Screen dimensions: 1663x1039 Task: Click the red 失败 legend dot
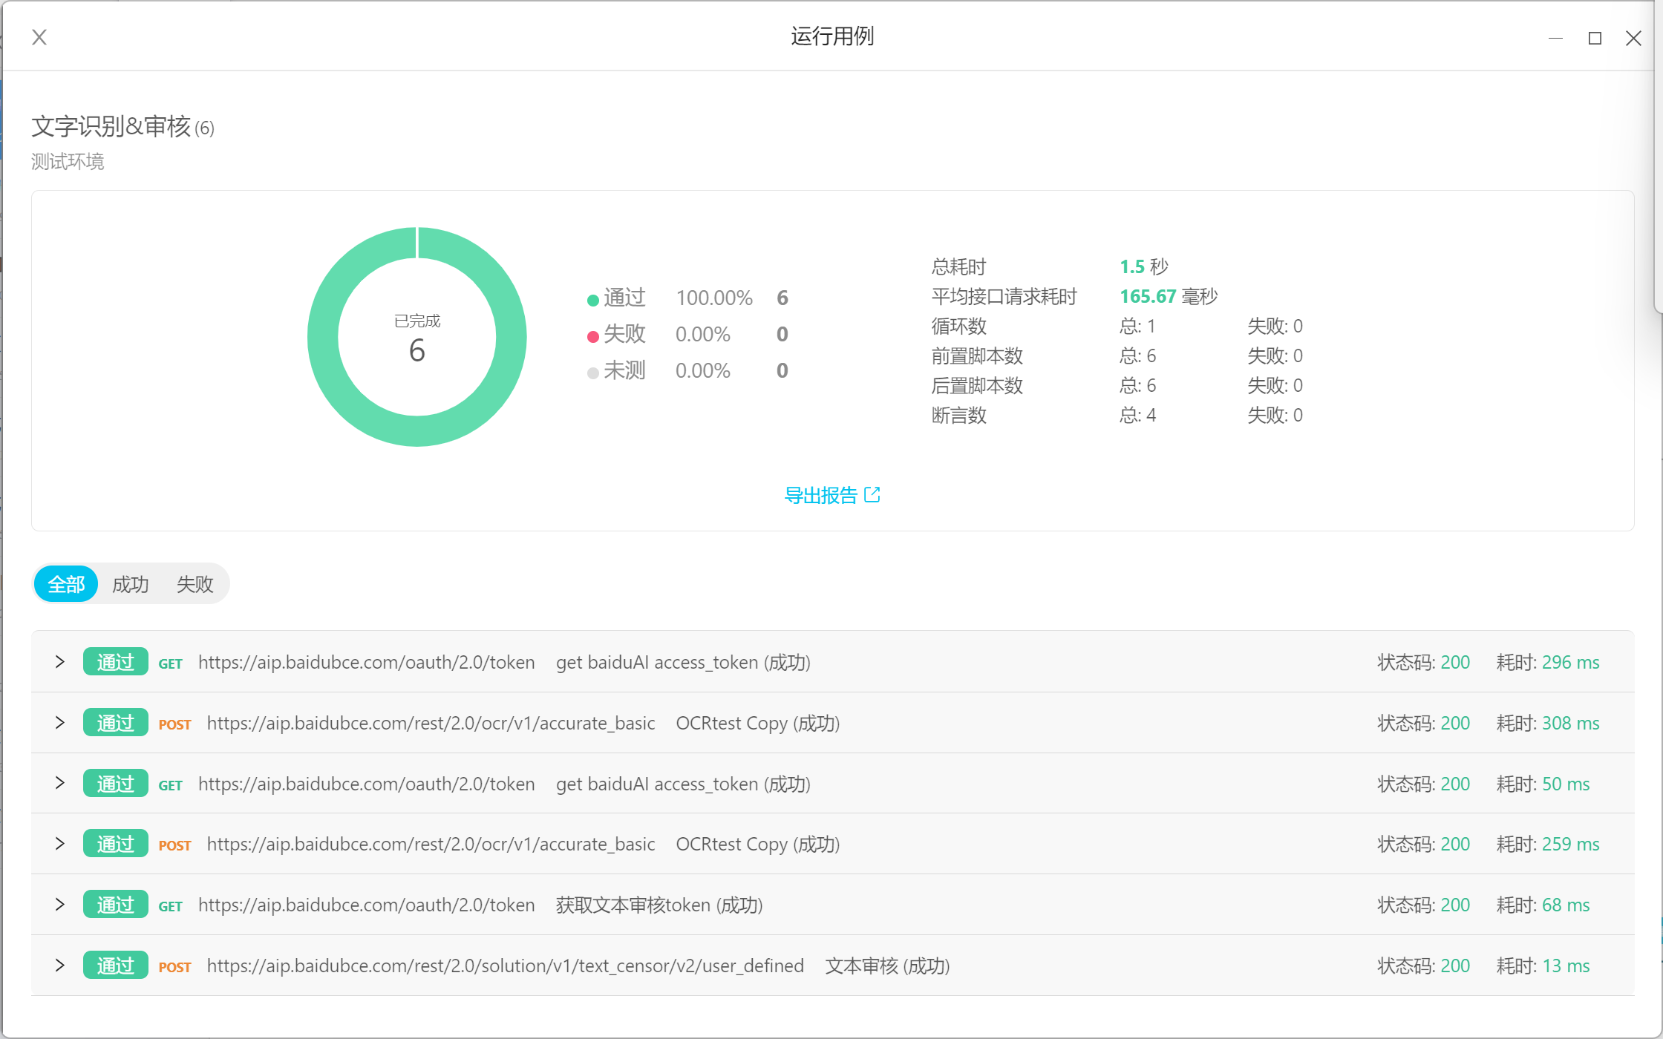[x=592, y=336]
